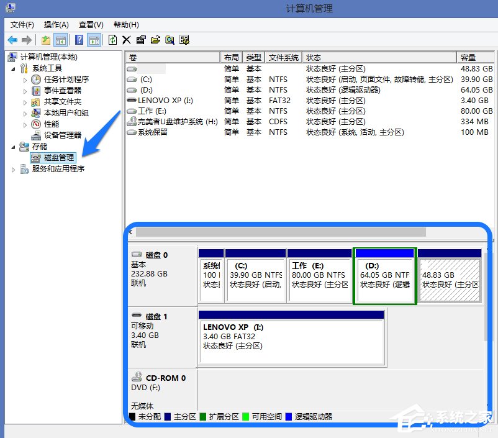
Task: Click the back navigation arrow
Action: (x=12, y=40)
